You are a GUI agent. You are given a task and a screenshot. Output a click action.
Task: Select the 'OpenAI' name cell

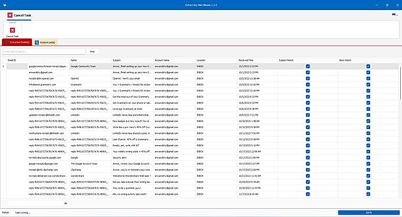click(91, 78)
